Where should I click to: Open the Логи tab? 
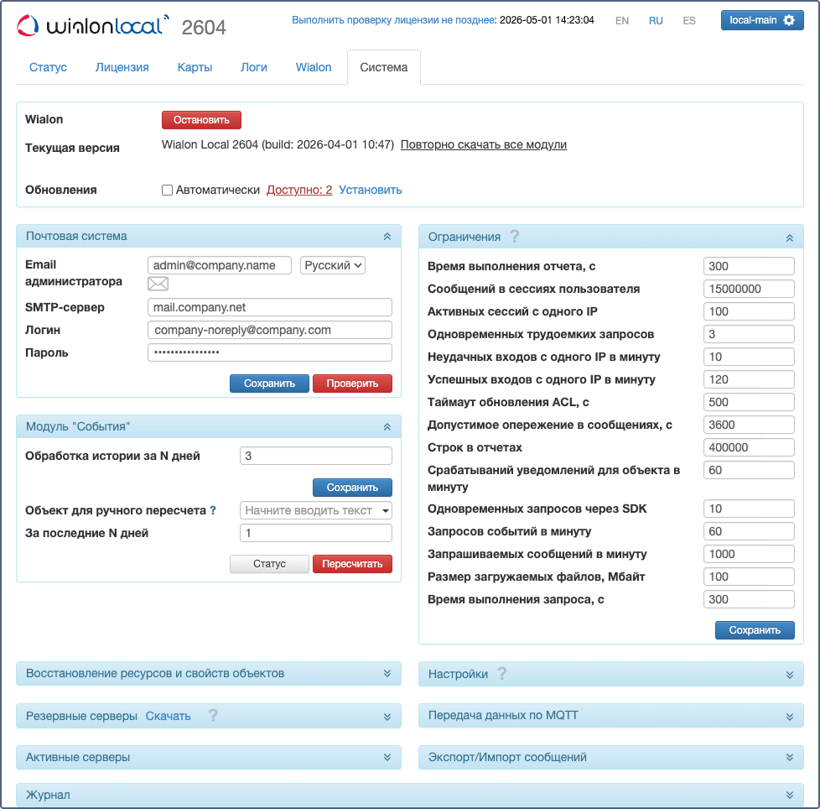point(254,67)
